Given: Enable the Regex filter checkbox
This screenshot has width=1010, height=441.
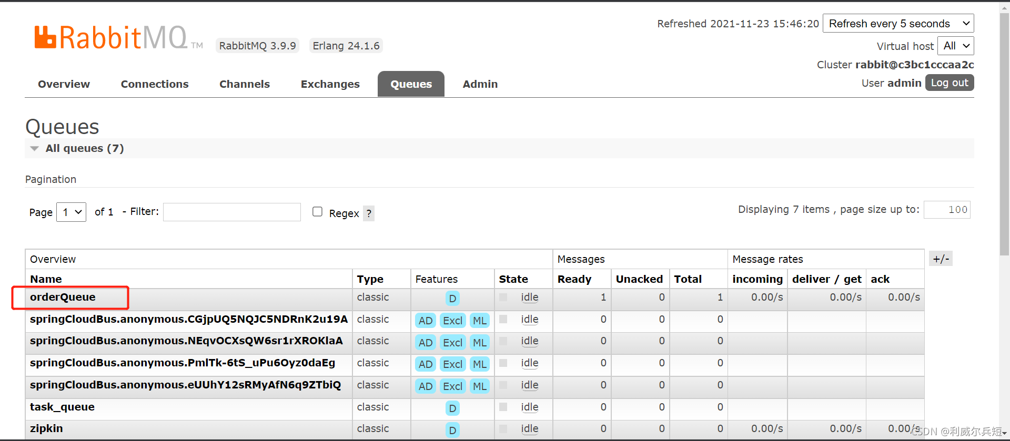Looking at the screenshot, I should (x=317, y=211).
